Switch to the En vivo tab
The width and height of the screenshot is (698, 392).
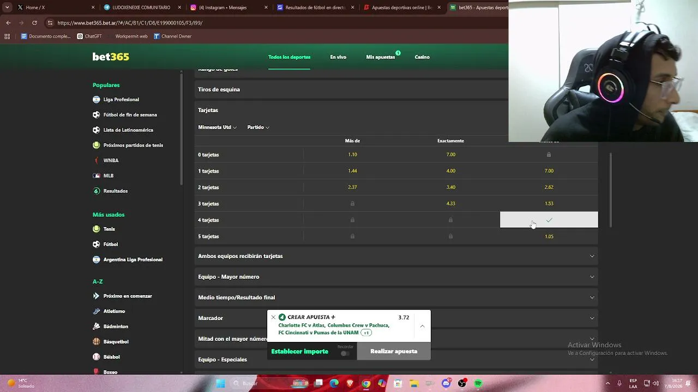(x=338, y=57)
